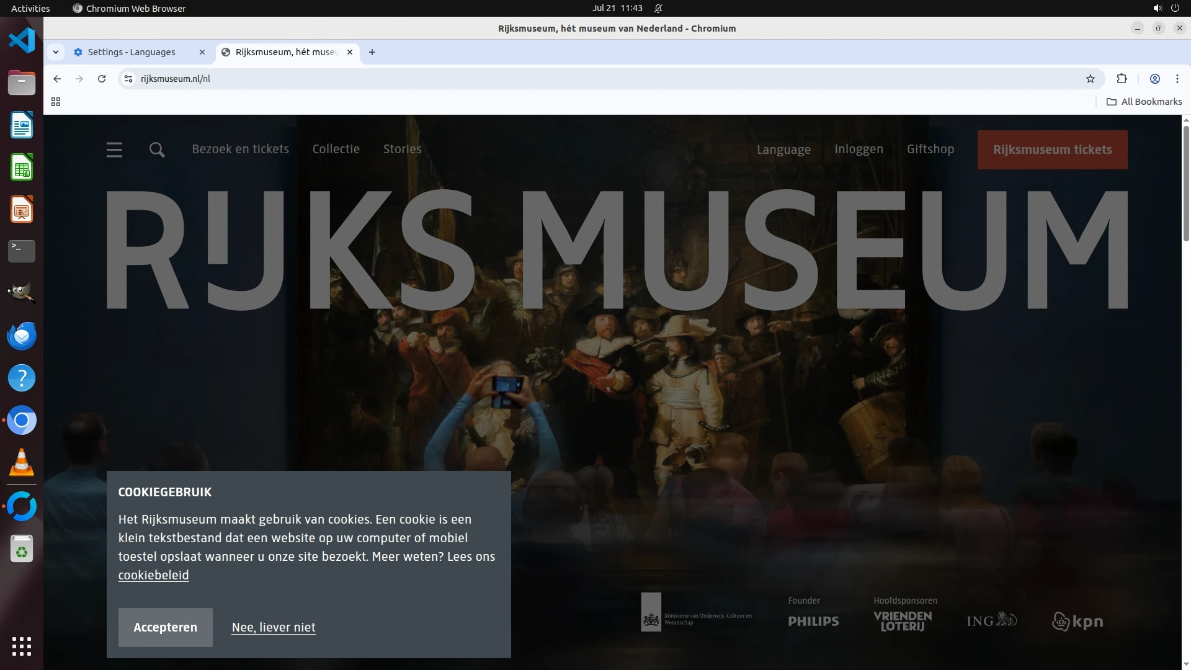Expand the tab search dropdown arrow

56,52
